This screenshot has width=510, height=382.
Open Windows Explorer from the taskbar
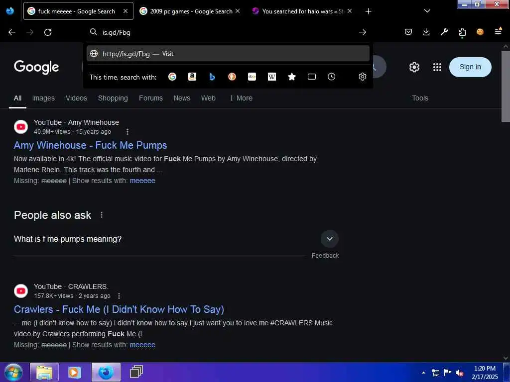[x=44, y=372]
